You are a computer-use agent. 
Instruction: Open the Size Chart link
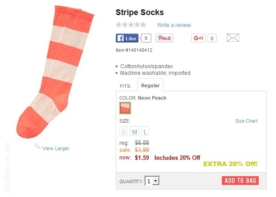click(246, 121)
